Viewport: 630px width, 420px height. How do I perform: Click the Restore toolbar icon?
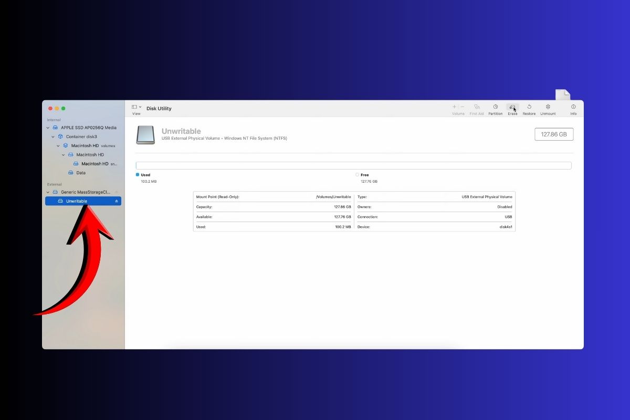(529, 107)
